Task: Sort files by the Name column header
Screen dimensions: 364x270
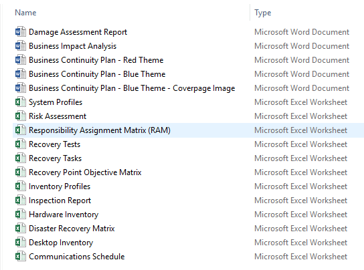Action: coord(25,13)
